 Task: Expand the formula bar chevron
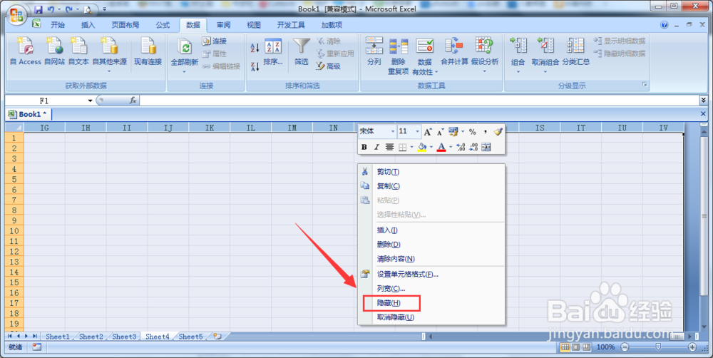click(704, 100)
